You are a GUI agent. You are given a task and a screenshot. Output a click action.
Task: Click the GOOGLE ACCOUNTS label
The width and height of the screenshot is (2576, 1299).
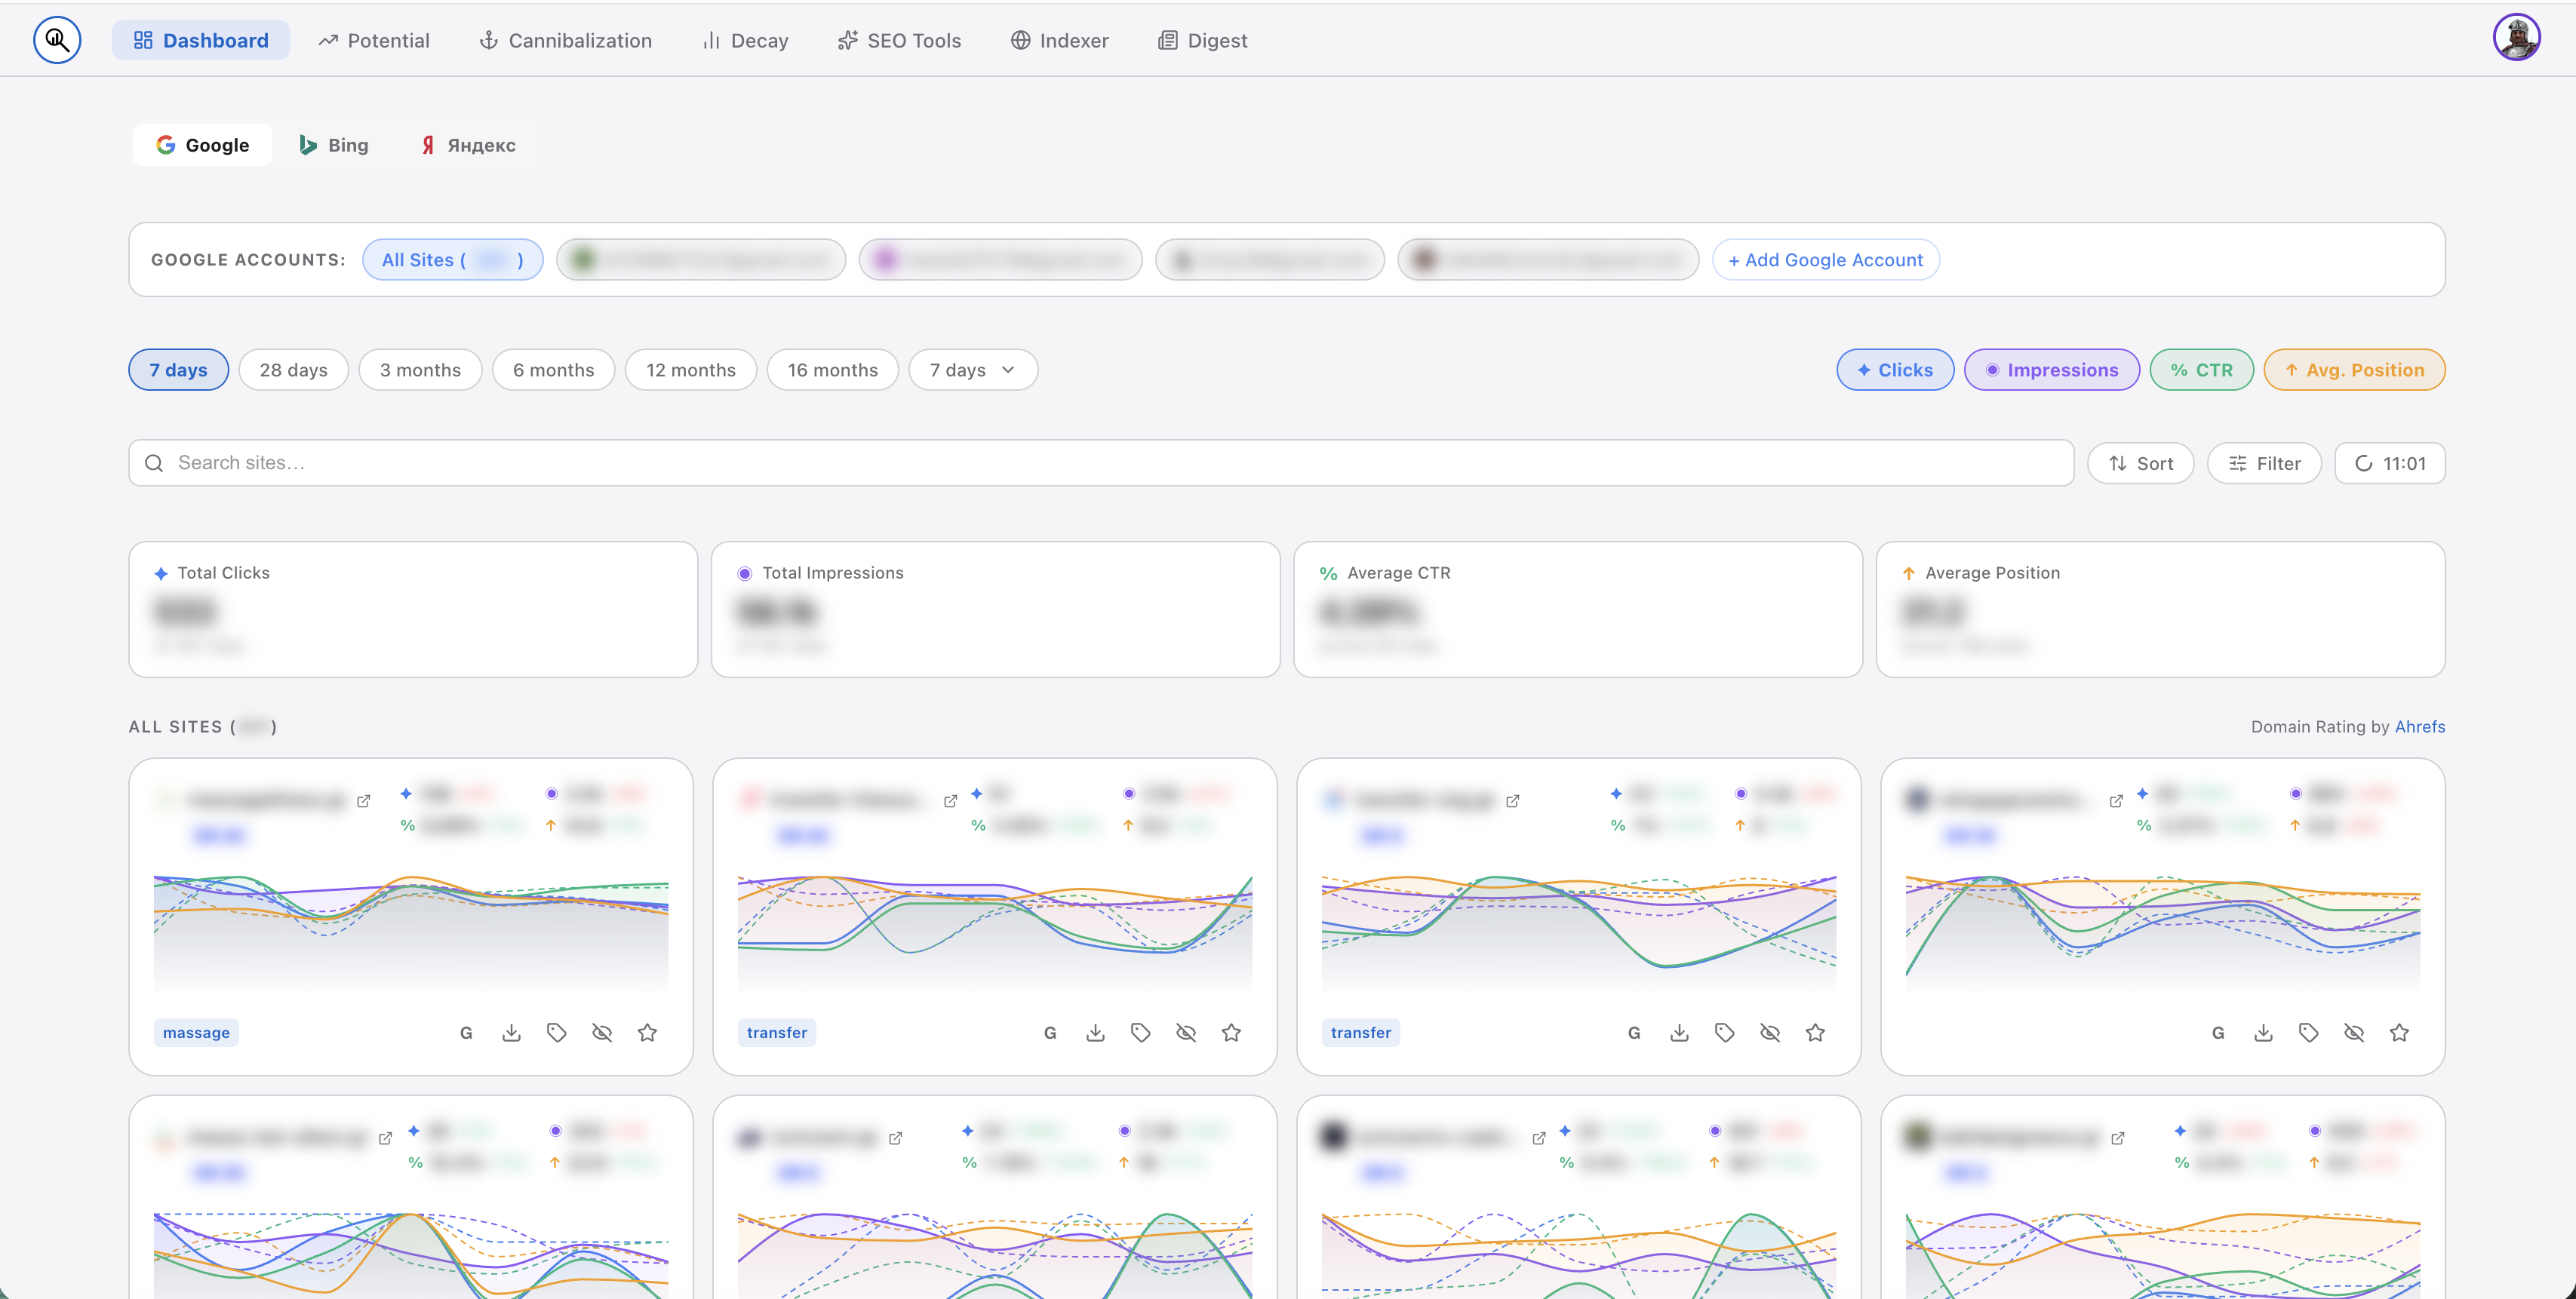click(248, 260)
